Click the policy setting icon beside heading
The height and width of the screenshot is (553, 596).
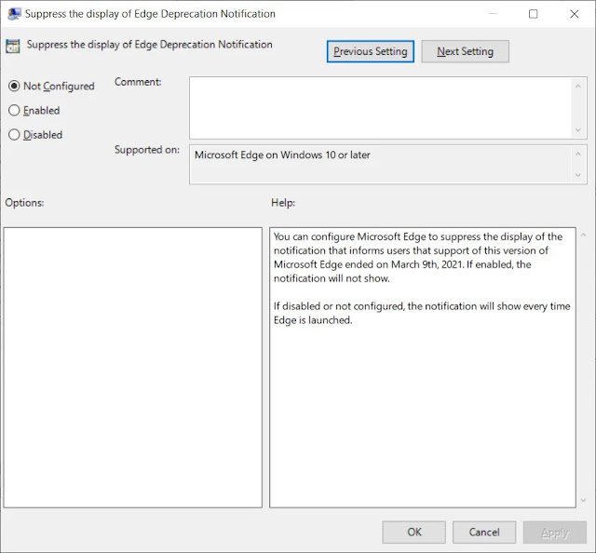(x=12, y=47)
